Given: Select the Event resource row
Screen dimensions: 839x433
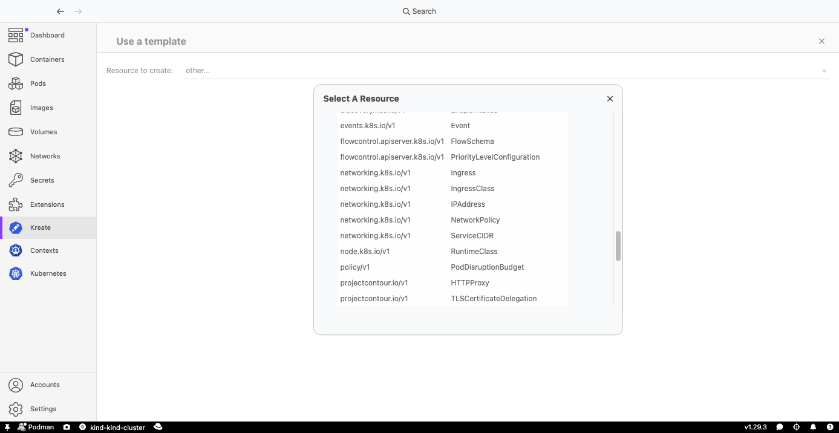Looking at the screenshot, I should pyautogui.click(x=453, y=126).
